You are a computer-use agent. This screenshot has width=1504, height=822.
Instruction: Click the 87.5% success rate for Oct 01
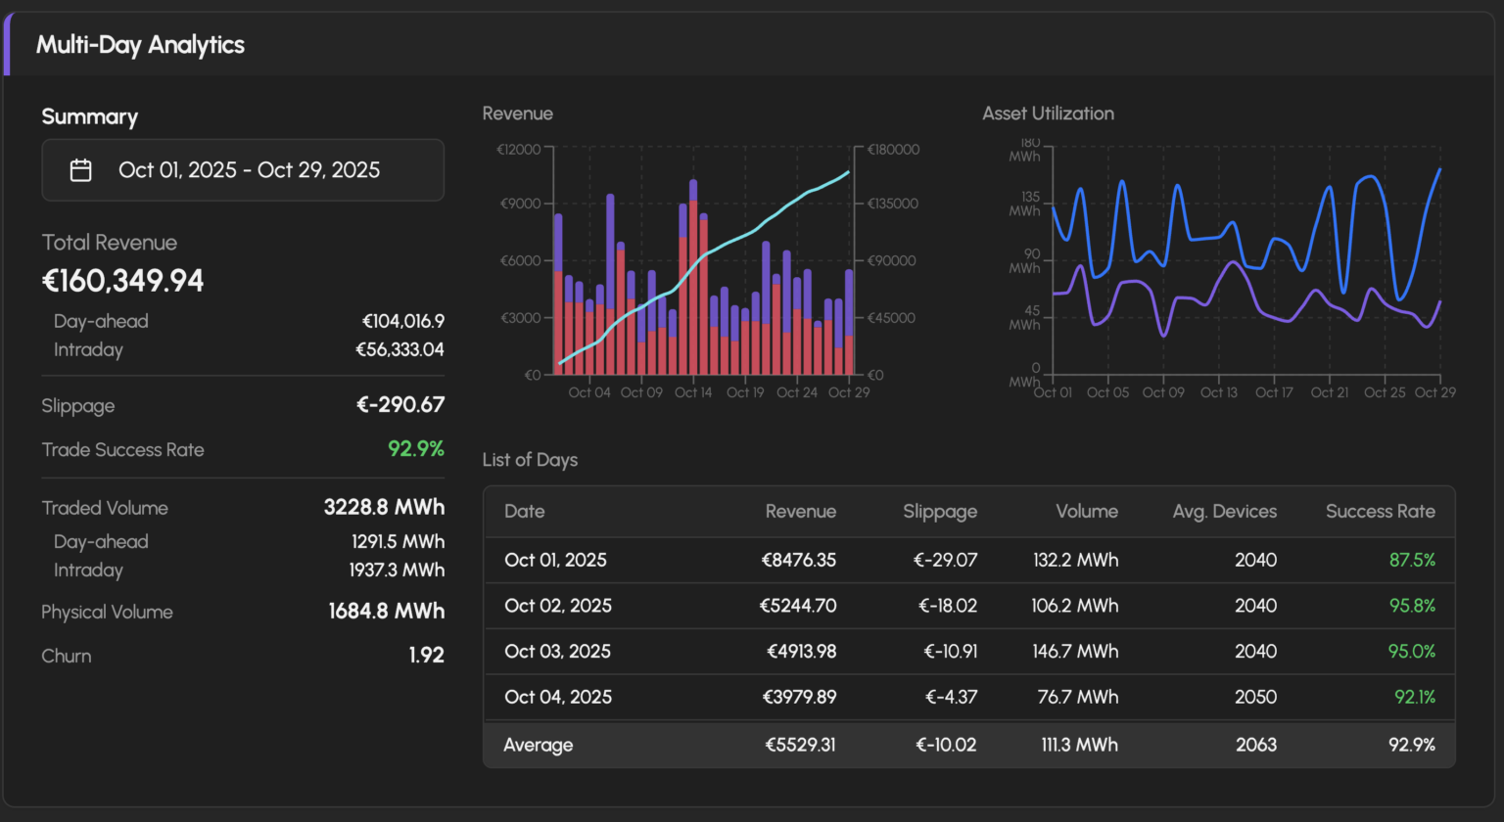tap(1411, 560)
